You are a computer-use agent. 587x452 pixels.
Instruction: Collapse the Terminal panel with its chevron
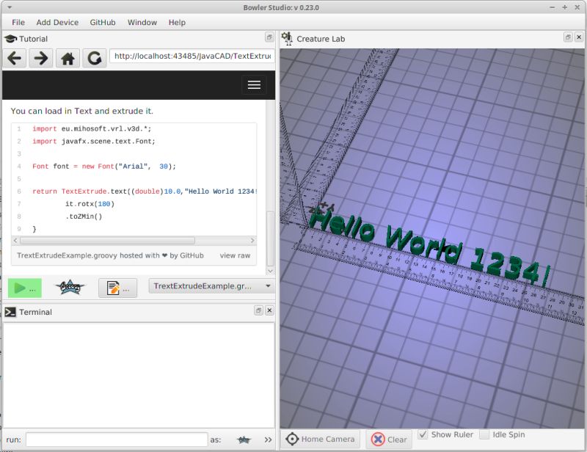(x=258, y=311)
